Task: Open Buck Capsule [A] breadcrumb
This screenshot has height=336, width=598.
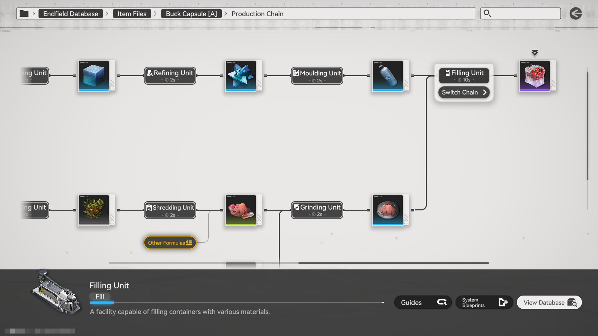Action: 191,14
